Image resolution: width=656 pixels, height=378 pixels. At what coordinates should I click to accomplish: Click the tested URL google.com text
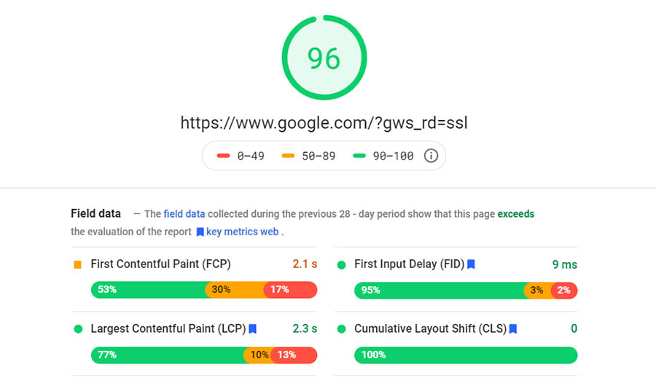pos(324,122)
